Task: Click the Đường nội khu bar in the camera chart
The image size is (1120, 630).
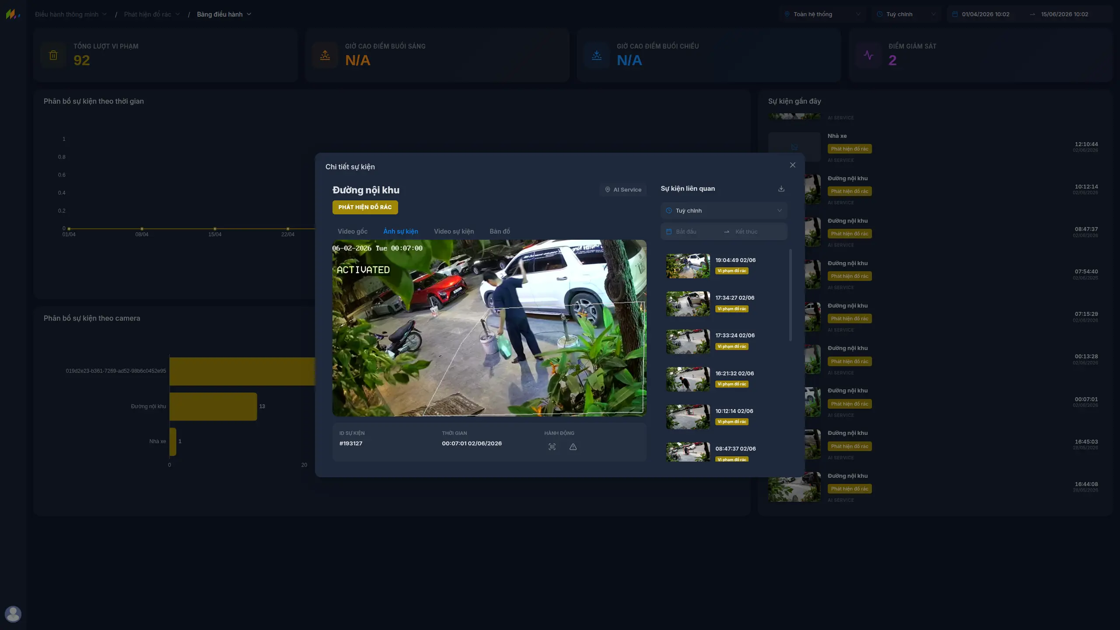Action: (213, 406)
